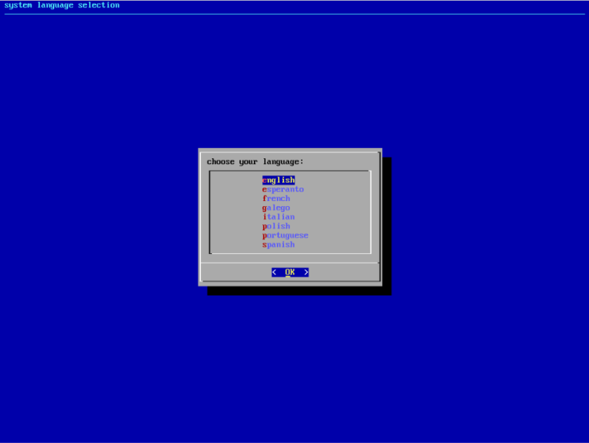589x443 pixels.
Task: Click the system language selection title
Action: [x=63, y=5]
